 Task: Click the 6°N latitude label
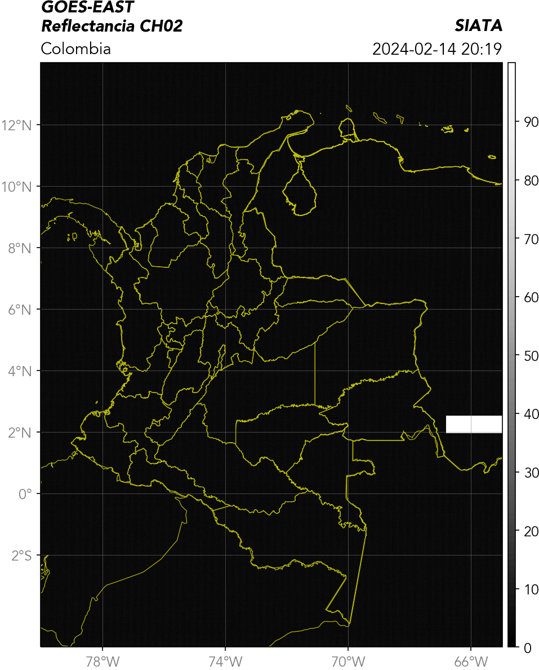(x=20, y=310)
